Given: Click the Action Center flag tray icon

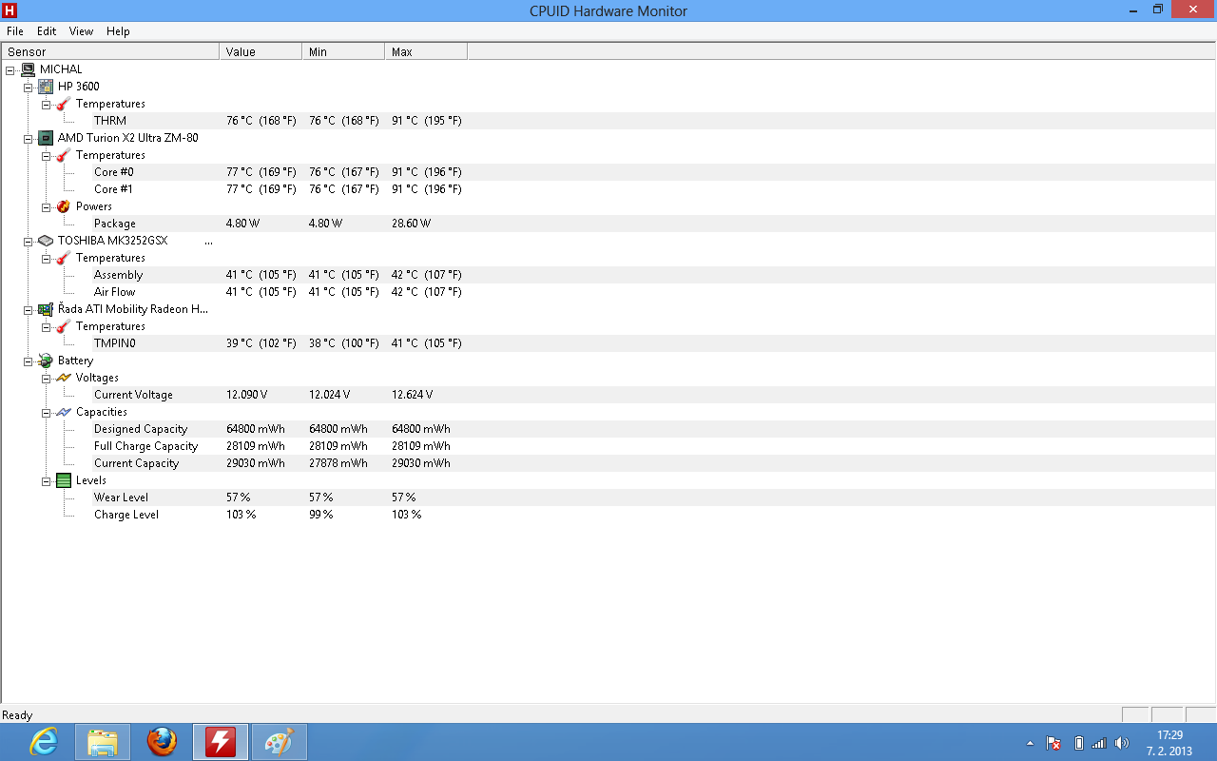Looking at the screenshot, I should [1054, 743].
